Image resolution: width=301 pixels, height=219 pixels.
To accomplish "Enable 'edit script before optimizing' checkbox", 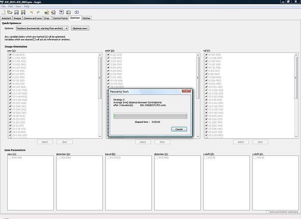I will point(267,212).
